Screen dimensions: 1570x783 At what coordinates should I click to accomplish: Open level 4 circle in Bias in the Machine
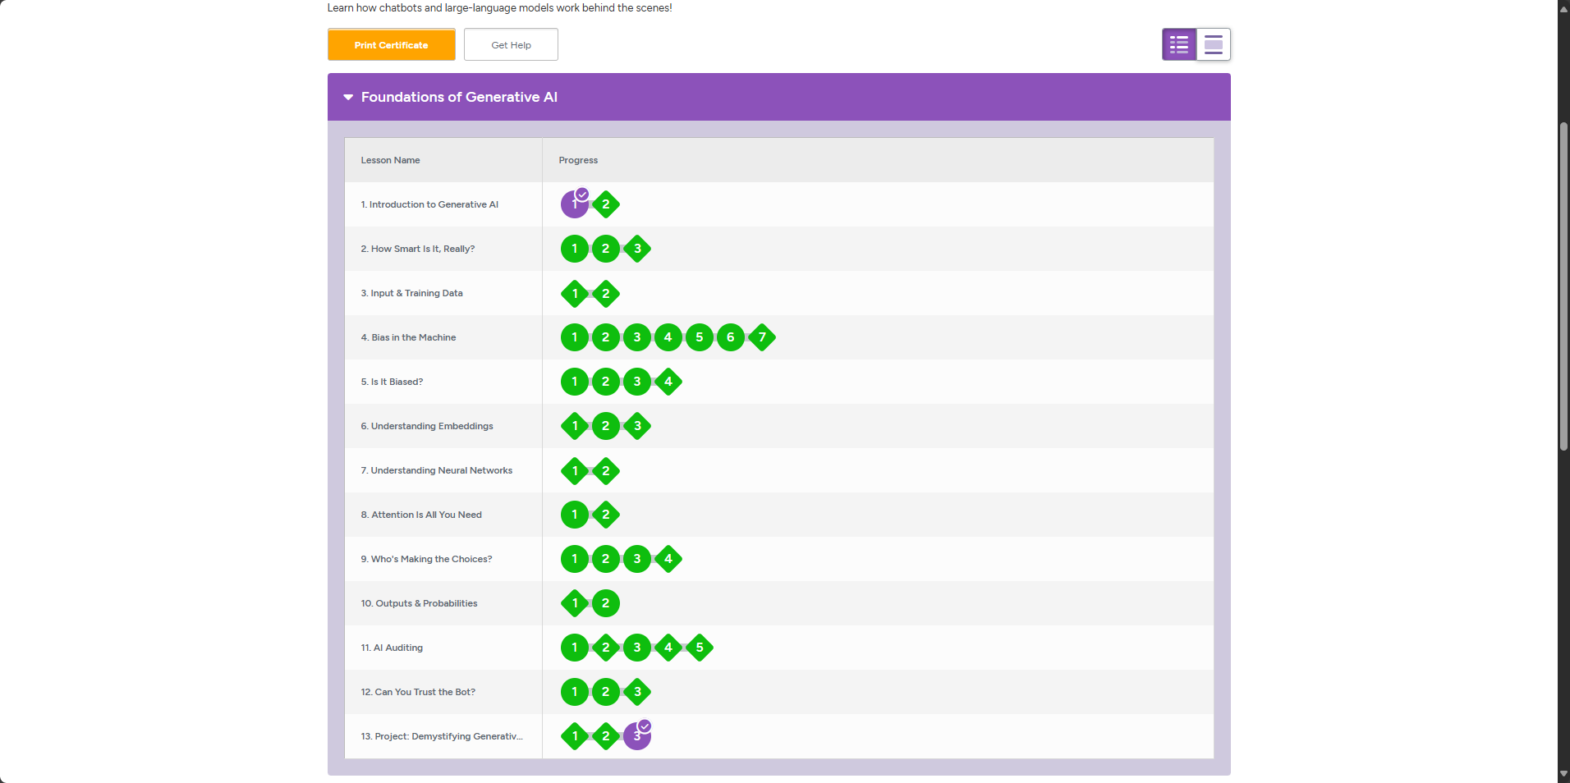click(668, 337)
